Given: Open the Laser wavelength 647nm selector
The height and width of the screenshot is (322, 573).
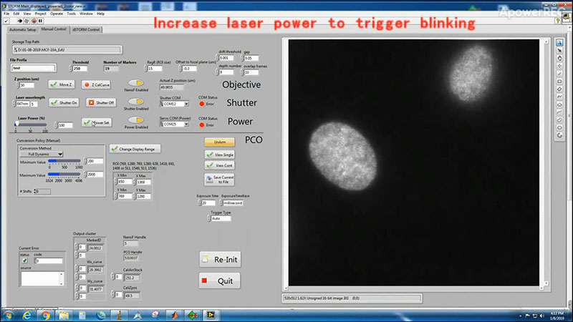Looking at the screenshot, I should tap(23, 104).
